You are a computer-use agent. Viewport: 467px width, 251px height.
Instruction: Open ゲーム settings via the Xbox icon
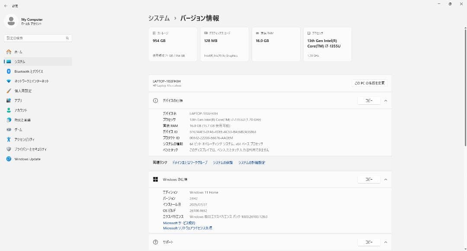click(x=8, y=129)
